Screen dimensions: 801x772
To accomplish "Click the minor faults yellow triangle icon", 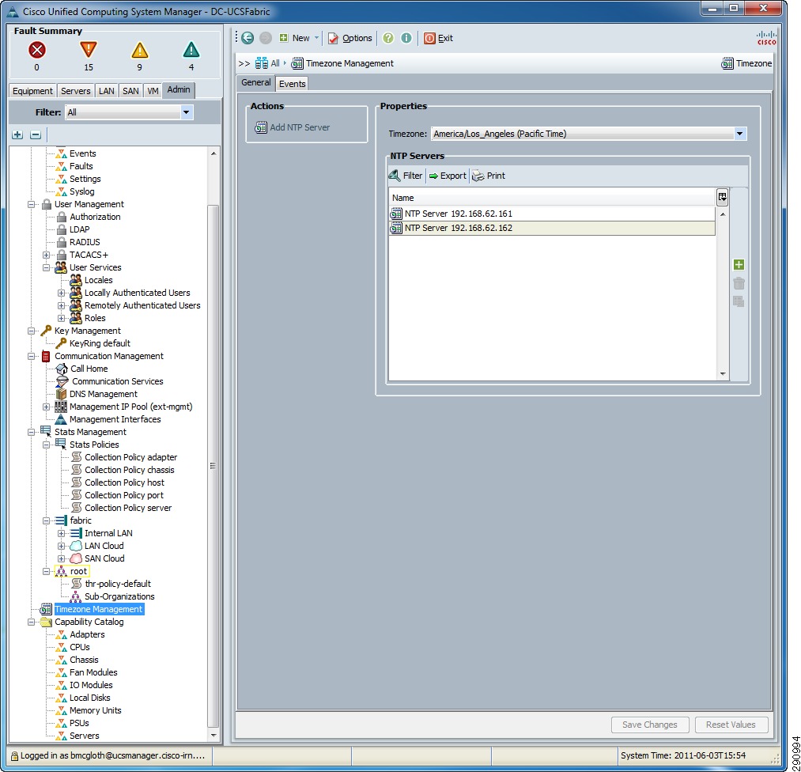I will [x=139, y=50].
